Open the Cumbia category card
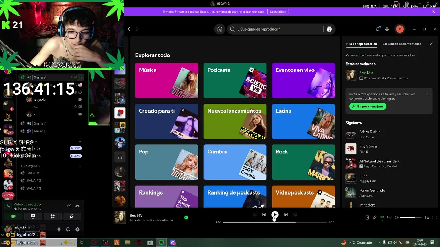The height and width of the screenshot is (247, 440). (x=235, y=162)
